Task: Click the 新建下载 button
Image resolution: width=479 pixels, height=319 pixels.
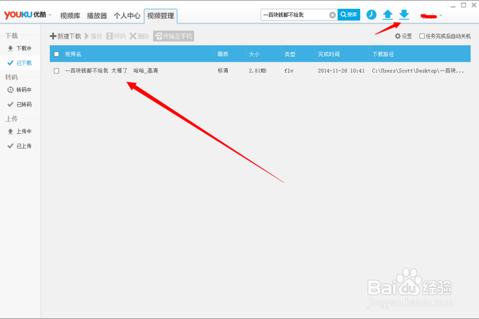Action: pos(66,36)
